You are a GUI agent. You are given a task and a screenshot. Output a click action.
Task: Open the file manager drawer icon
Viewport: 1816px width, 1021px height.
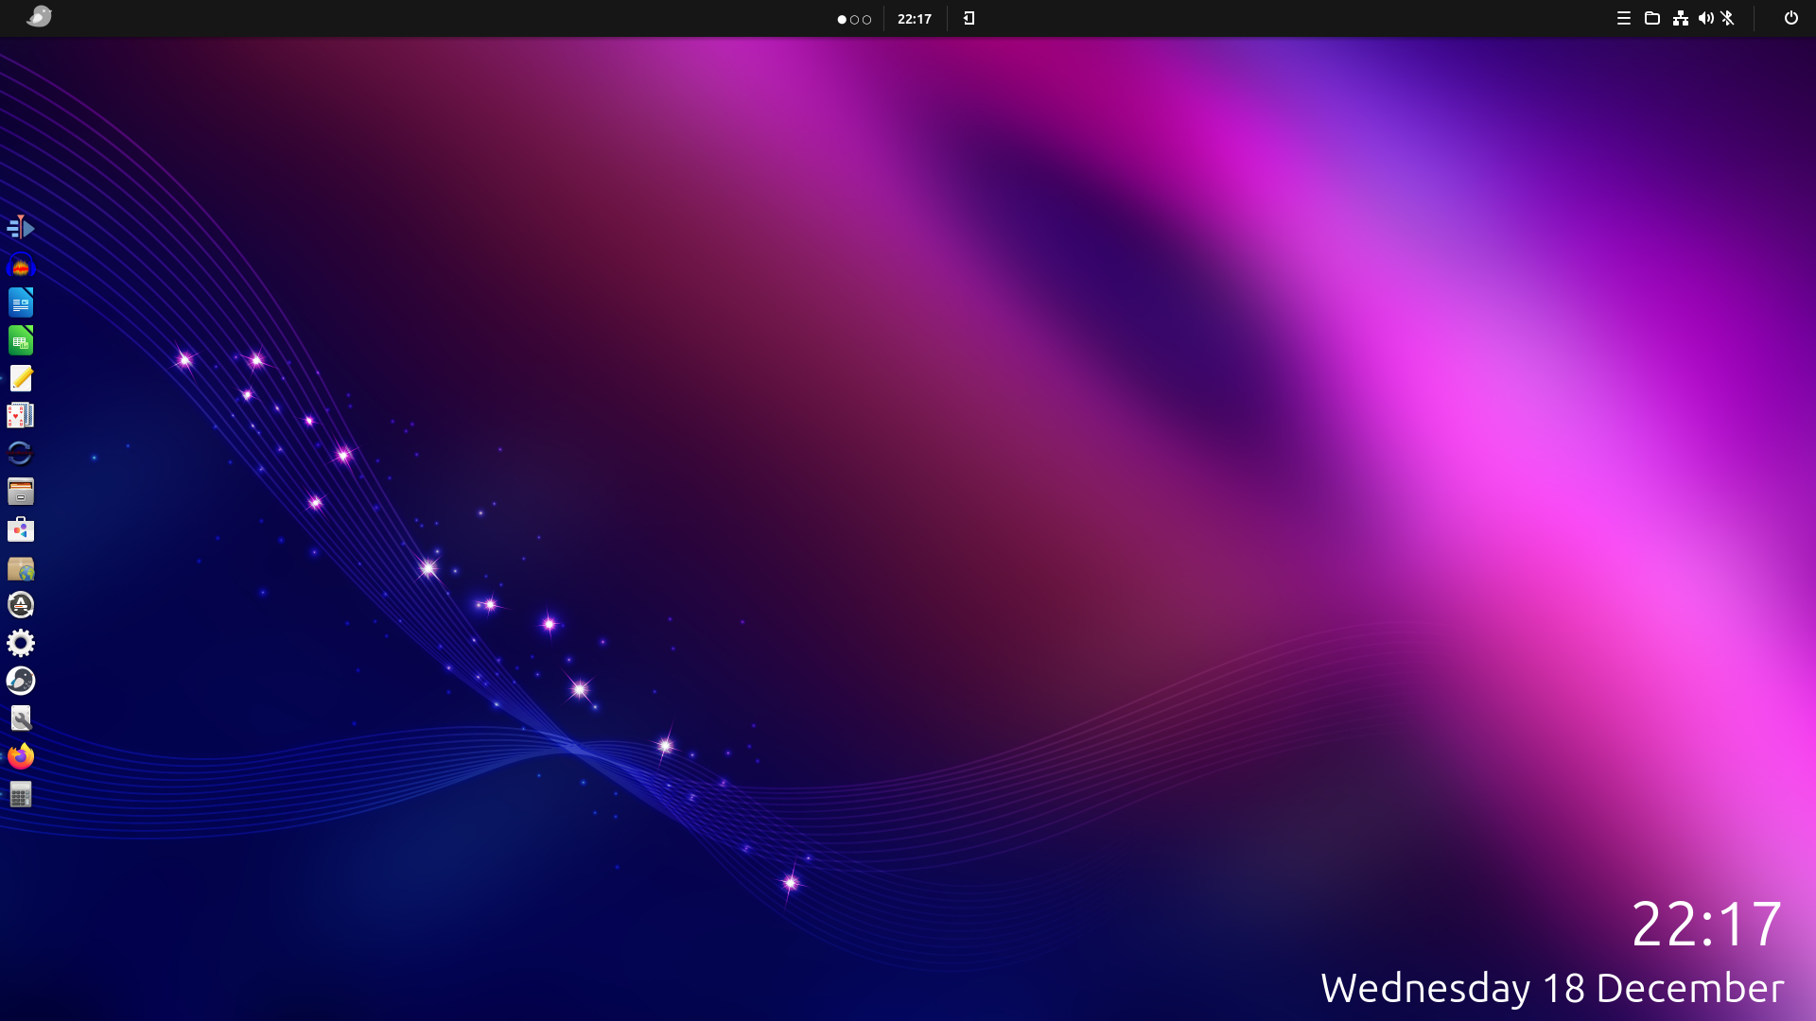21,492
